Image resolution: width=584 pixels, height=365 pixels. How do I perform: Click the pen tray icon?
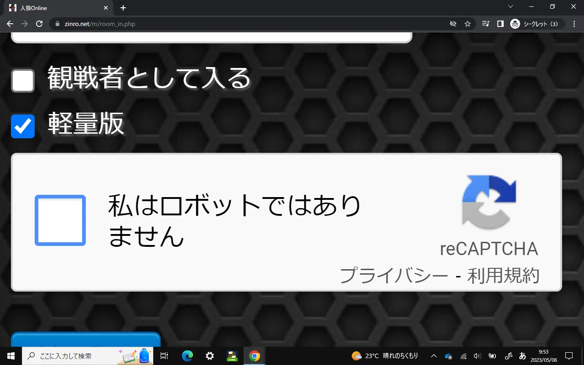point(509,356)
